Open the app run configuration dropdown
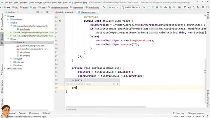The width and height of the screenshot is (210, 118). [x=113, y=7]
